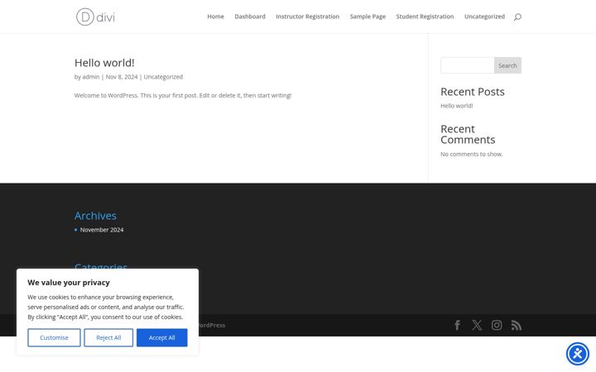Open the accessibility widget button
Image resolution: width=596 pixels, height=372 pixels.
[578, 354]
